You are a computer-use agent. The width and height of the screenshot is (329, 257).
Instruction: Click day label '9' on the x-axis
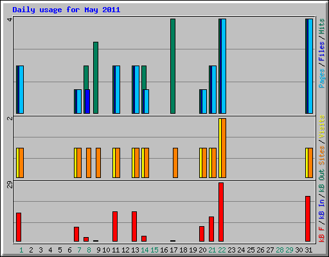pos(98,250)
